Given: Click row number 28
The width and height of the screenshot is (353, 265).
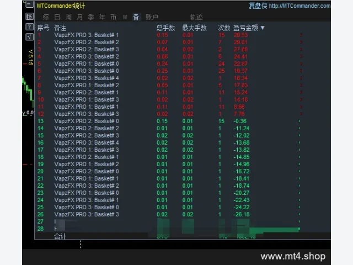Looking at the screenshot, I should [x=40, y=229].
